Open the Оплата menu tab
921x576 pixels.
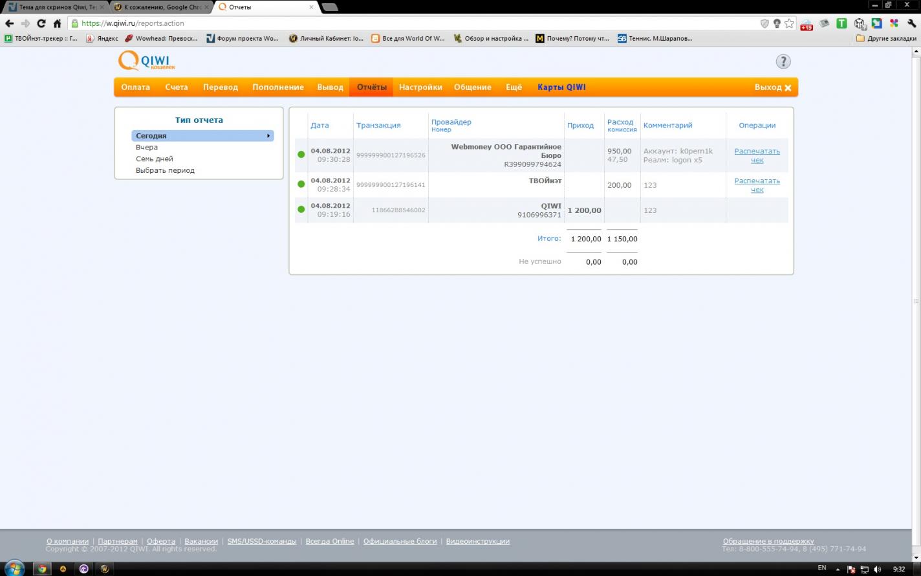135,87
